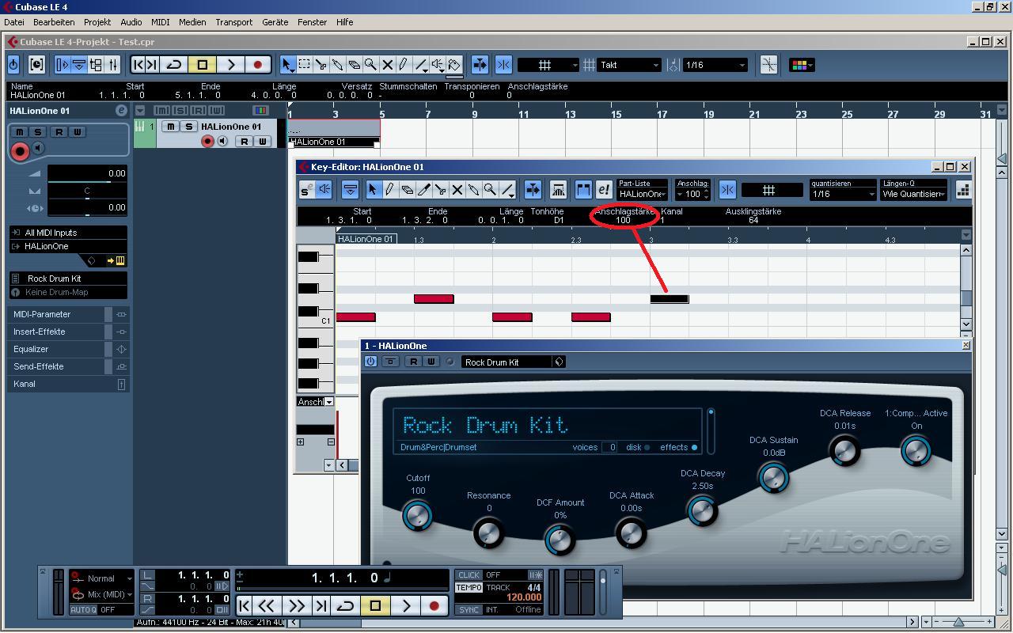Viewport: 1013px width, 633px height.
Task: Select the black note at bar 3 in Key-Editor
Action: tap(670, 299)
